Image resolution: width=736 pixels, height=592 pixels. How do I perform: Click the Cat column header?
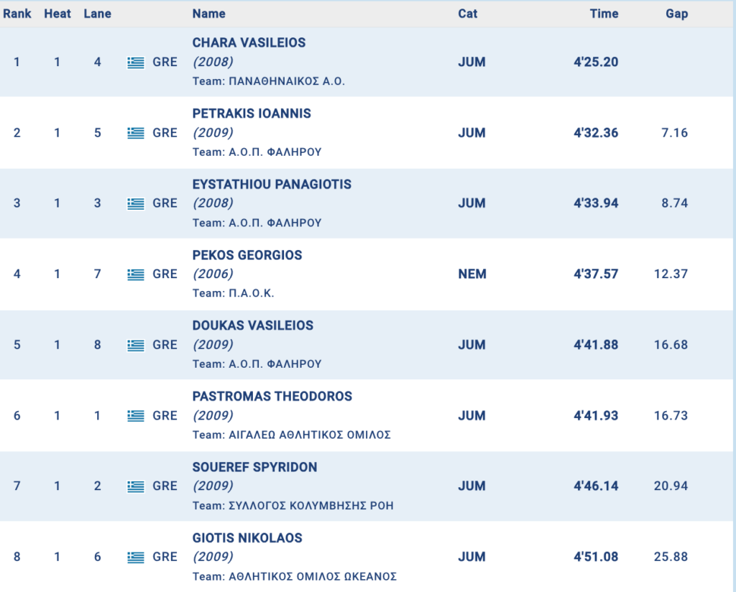pos(467,14)
